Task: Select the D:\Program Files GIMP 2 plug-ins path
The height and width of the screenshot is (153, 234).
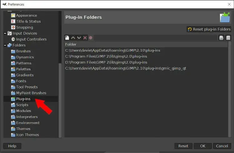Action: [146, 62]
